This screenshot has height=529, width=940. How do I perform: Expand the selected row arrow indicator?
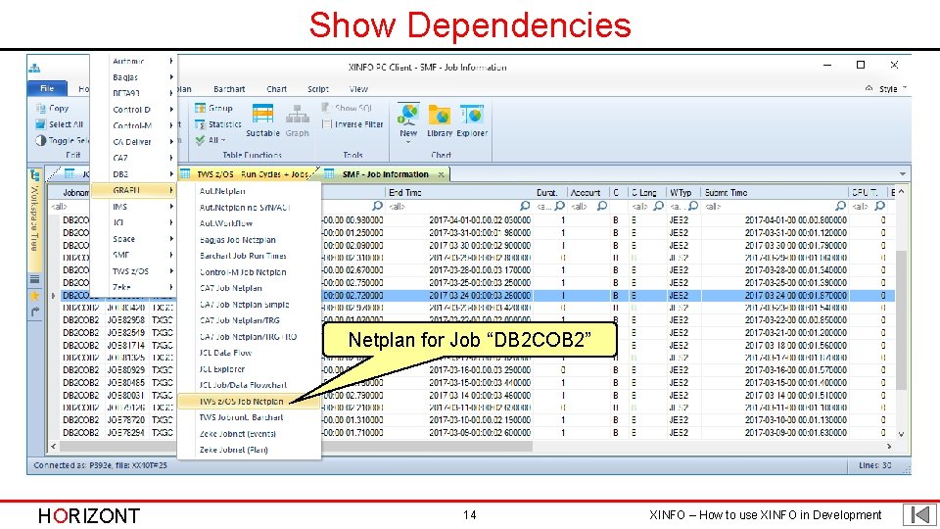click(x=54, y=296)
